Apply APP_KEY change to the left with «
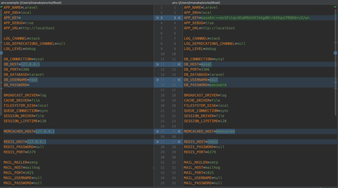Viewport: 338px width, 188px height. [x=179, y=18]
